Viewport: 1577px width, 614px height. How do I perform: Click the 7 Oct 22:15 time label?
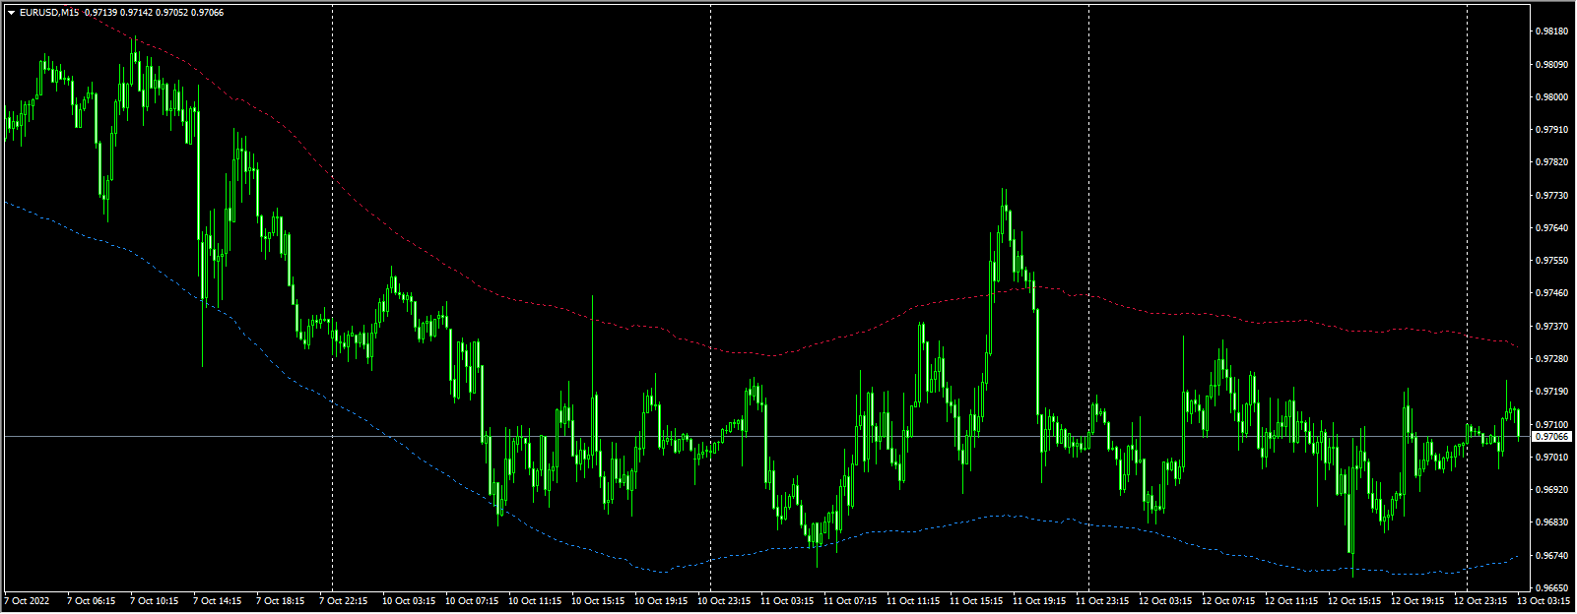(x=343, y=600)
